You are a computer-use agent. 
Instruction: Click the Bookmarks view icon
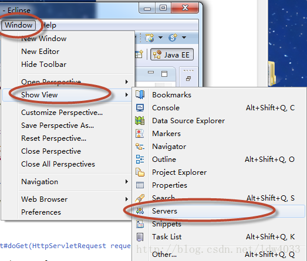click(x=140, y=94)
